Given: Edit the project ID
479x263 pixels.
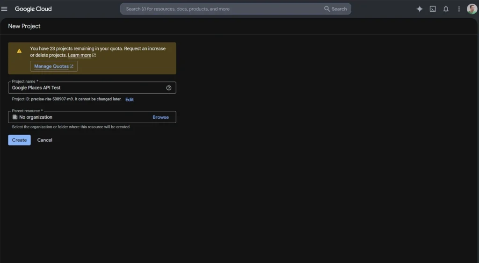Looking at the screenshot, I should tap(130, 99).
